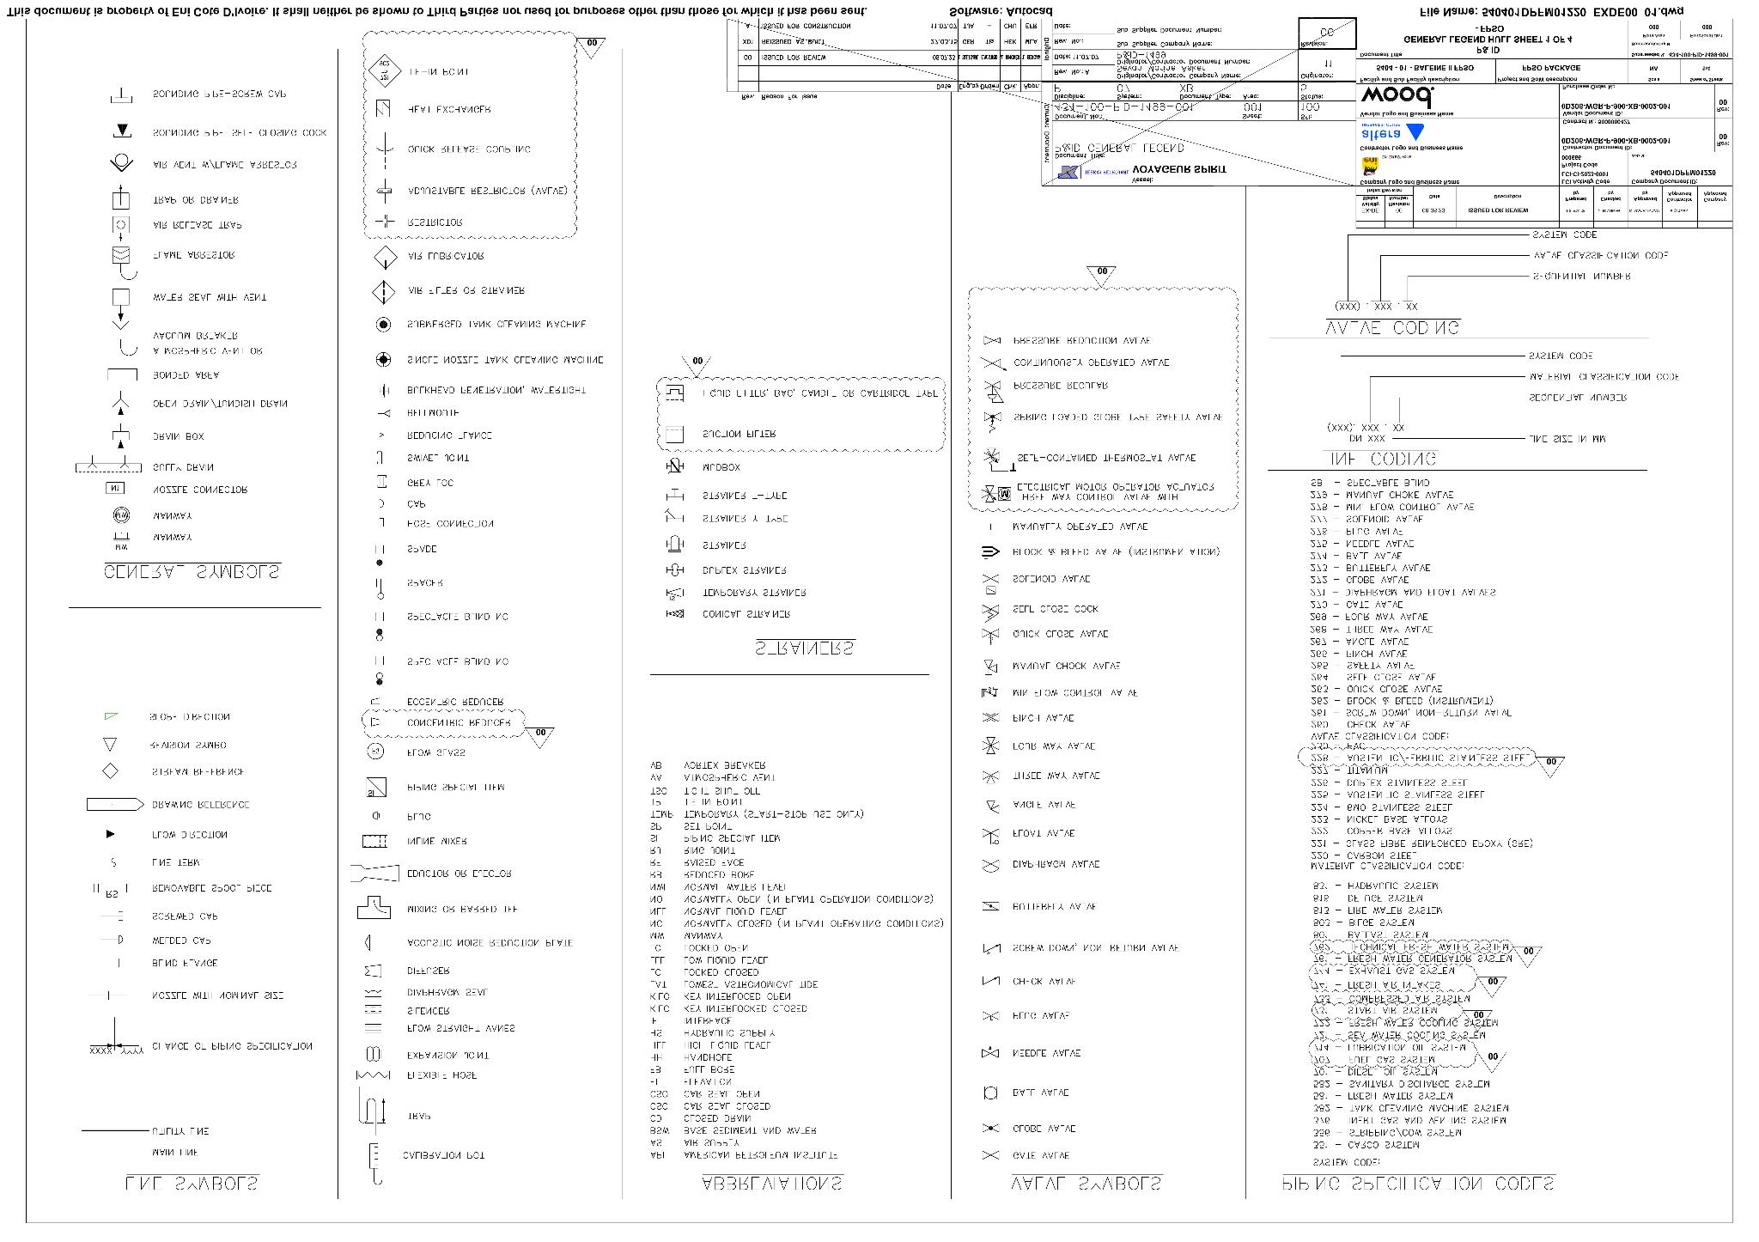Click the submerged tank cleaning machine symbol
The height and width of the screenshot is (1242, 1759).
tap(384, 325)
